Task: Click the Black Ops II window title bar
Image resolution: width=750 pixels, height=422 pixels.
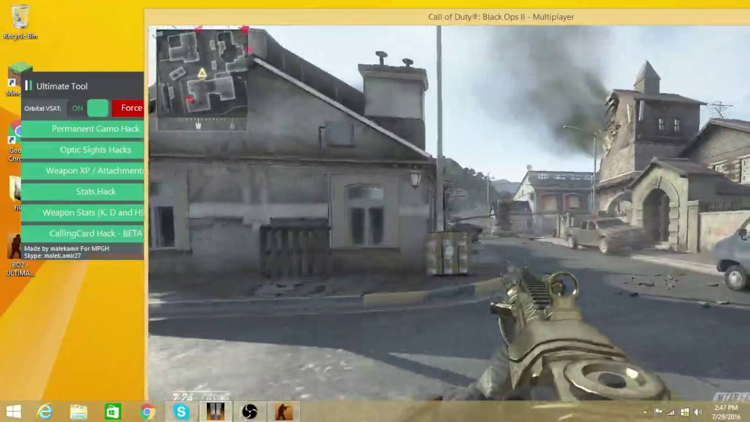Action: click(x=447, y=17)
